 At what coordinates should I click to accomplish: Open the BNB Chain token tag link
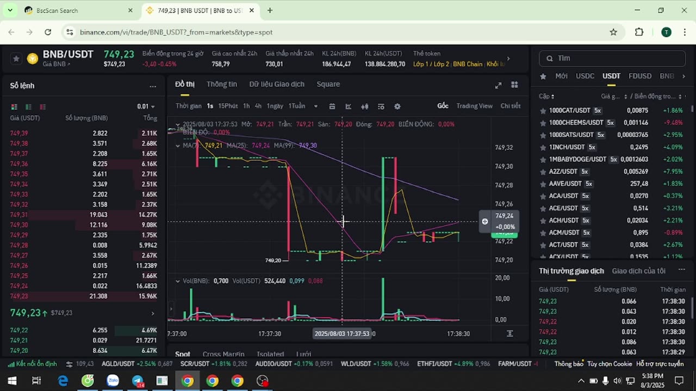[x=467, y=64]
